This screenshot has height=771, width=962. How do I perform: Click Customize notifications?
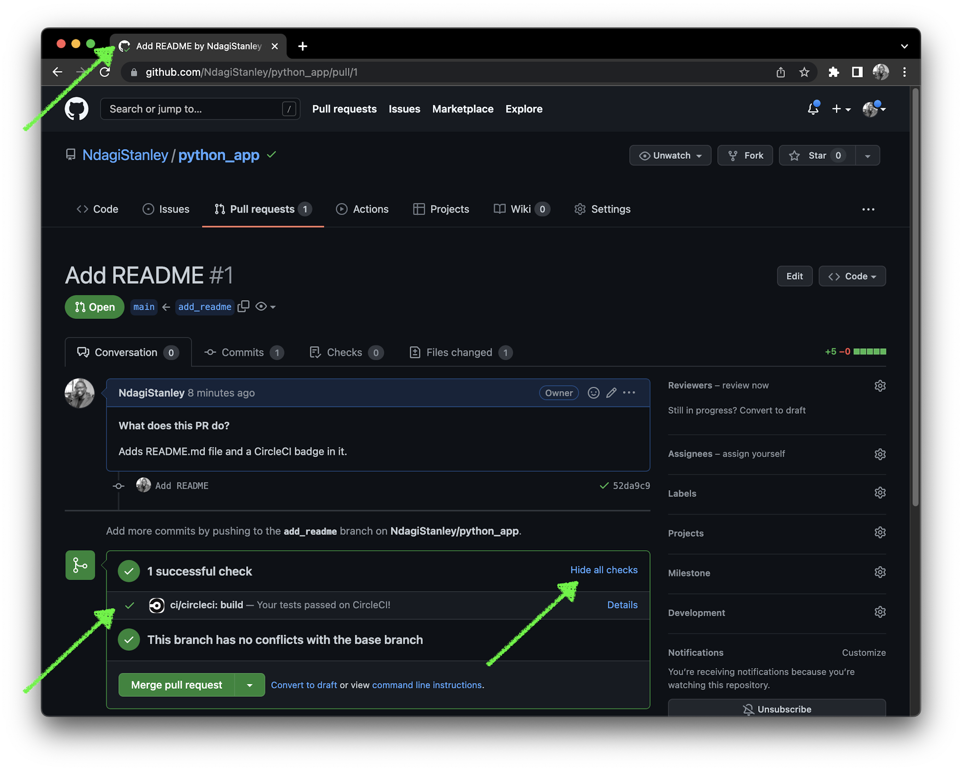coord(863,653)
